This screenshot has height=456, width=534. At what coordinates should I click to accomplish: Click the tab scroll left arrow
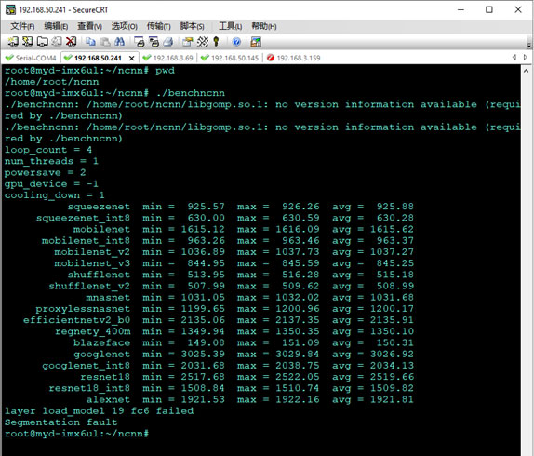coord(514,57)
